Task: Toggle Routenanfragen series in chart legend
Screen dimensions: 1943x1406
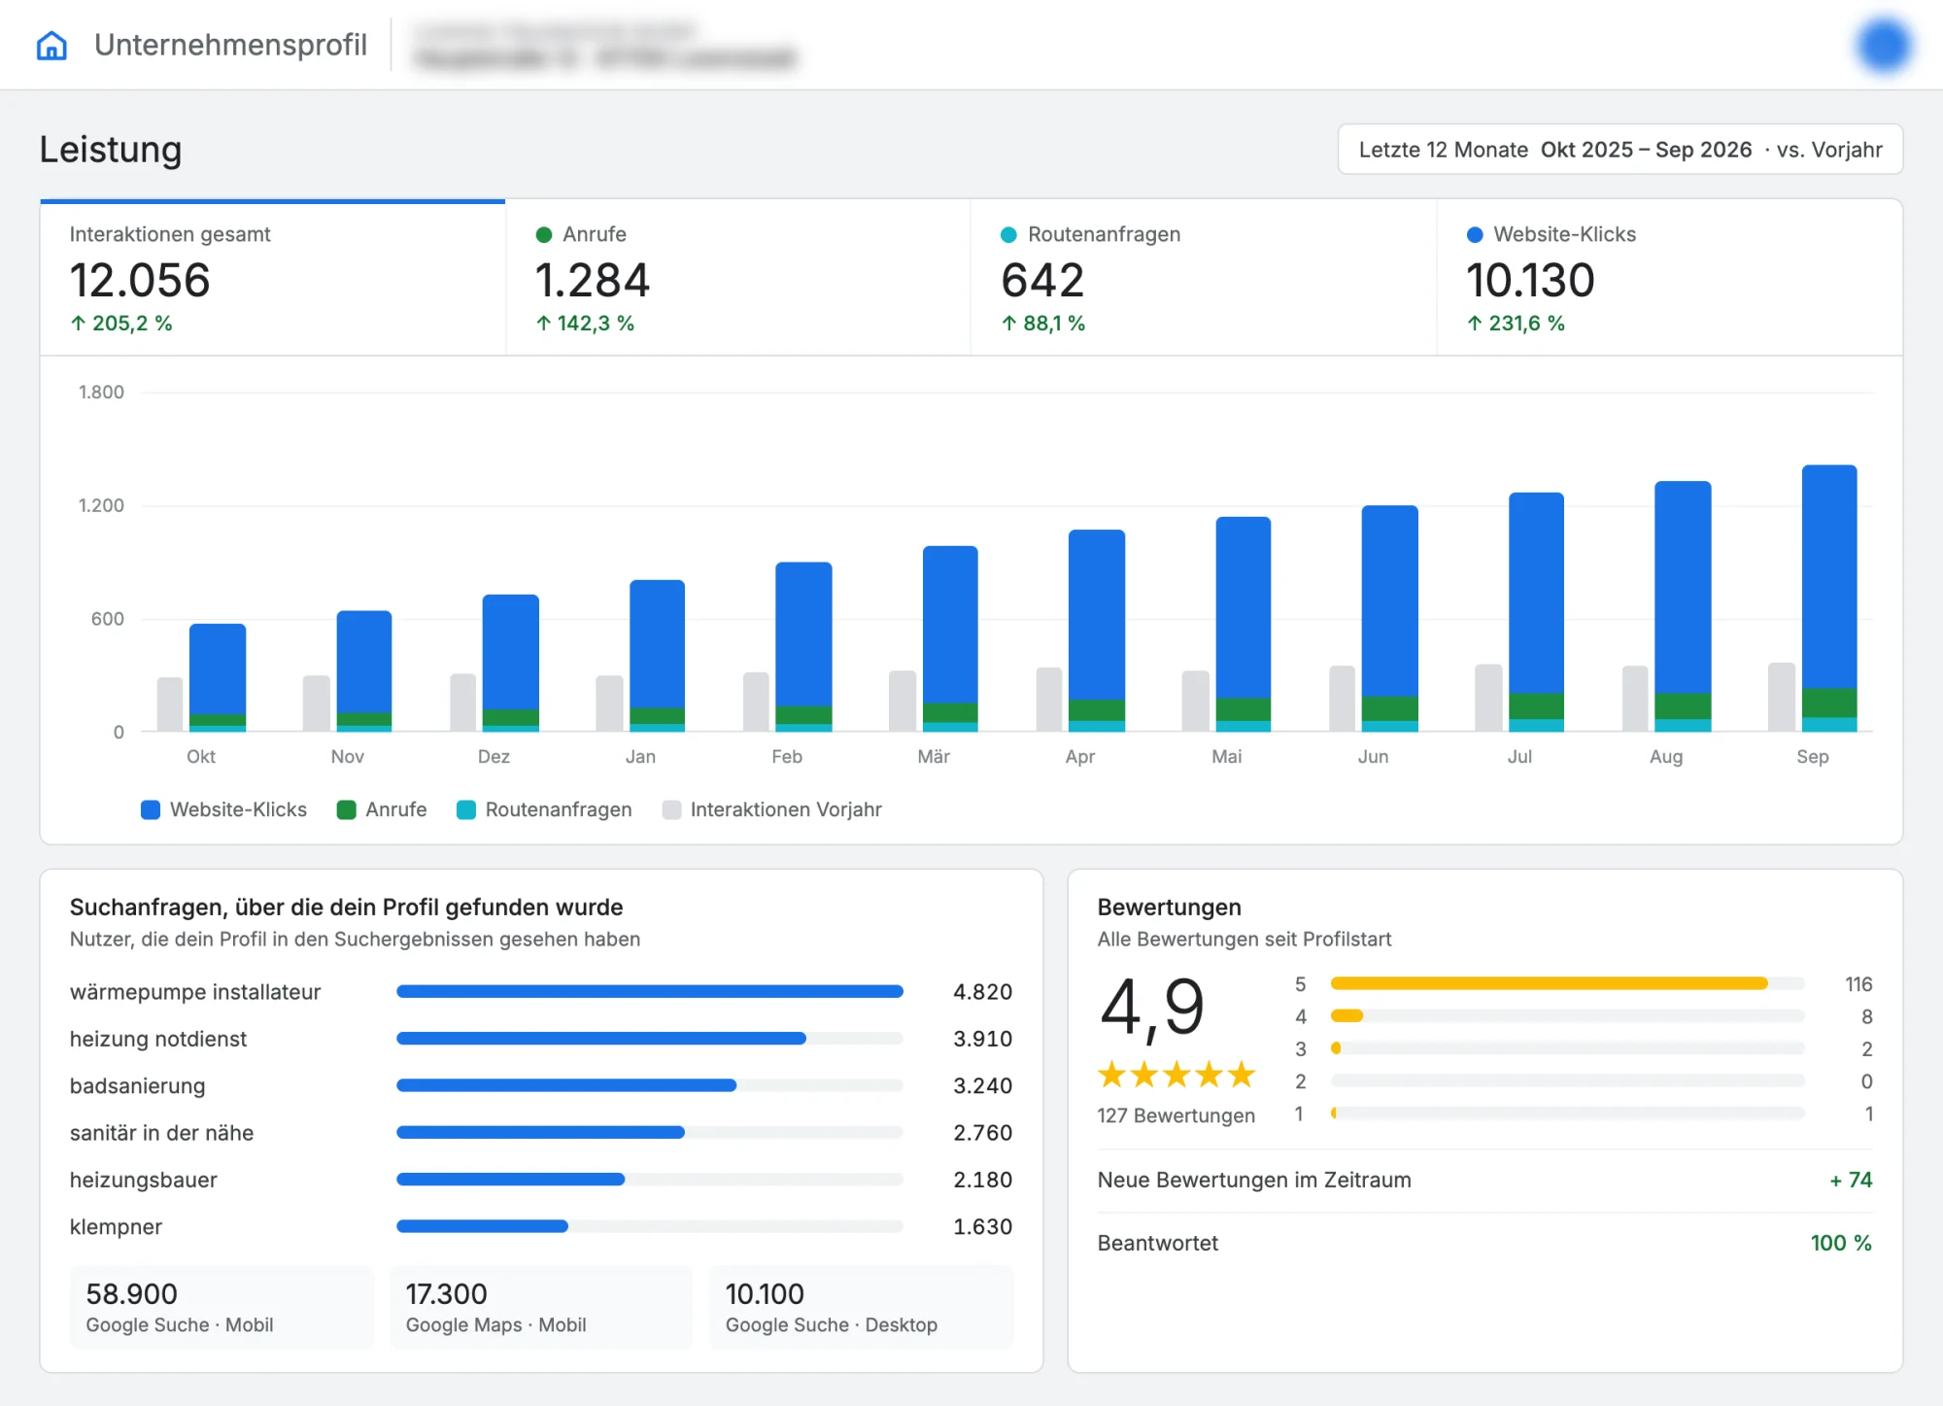Action: coord(544,809)
